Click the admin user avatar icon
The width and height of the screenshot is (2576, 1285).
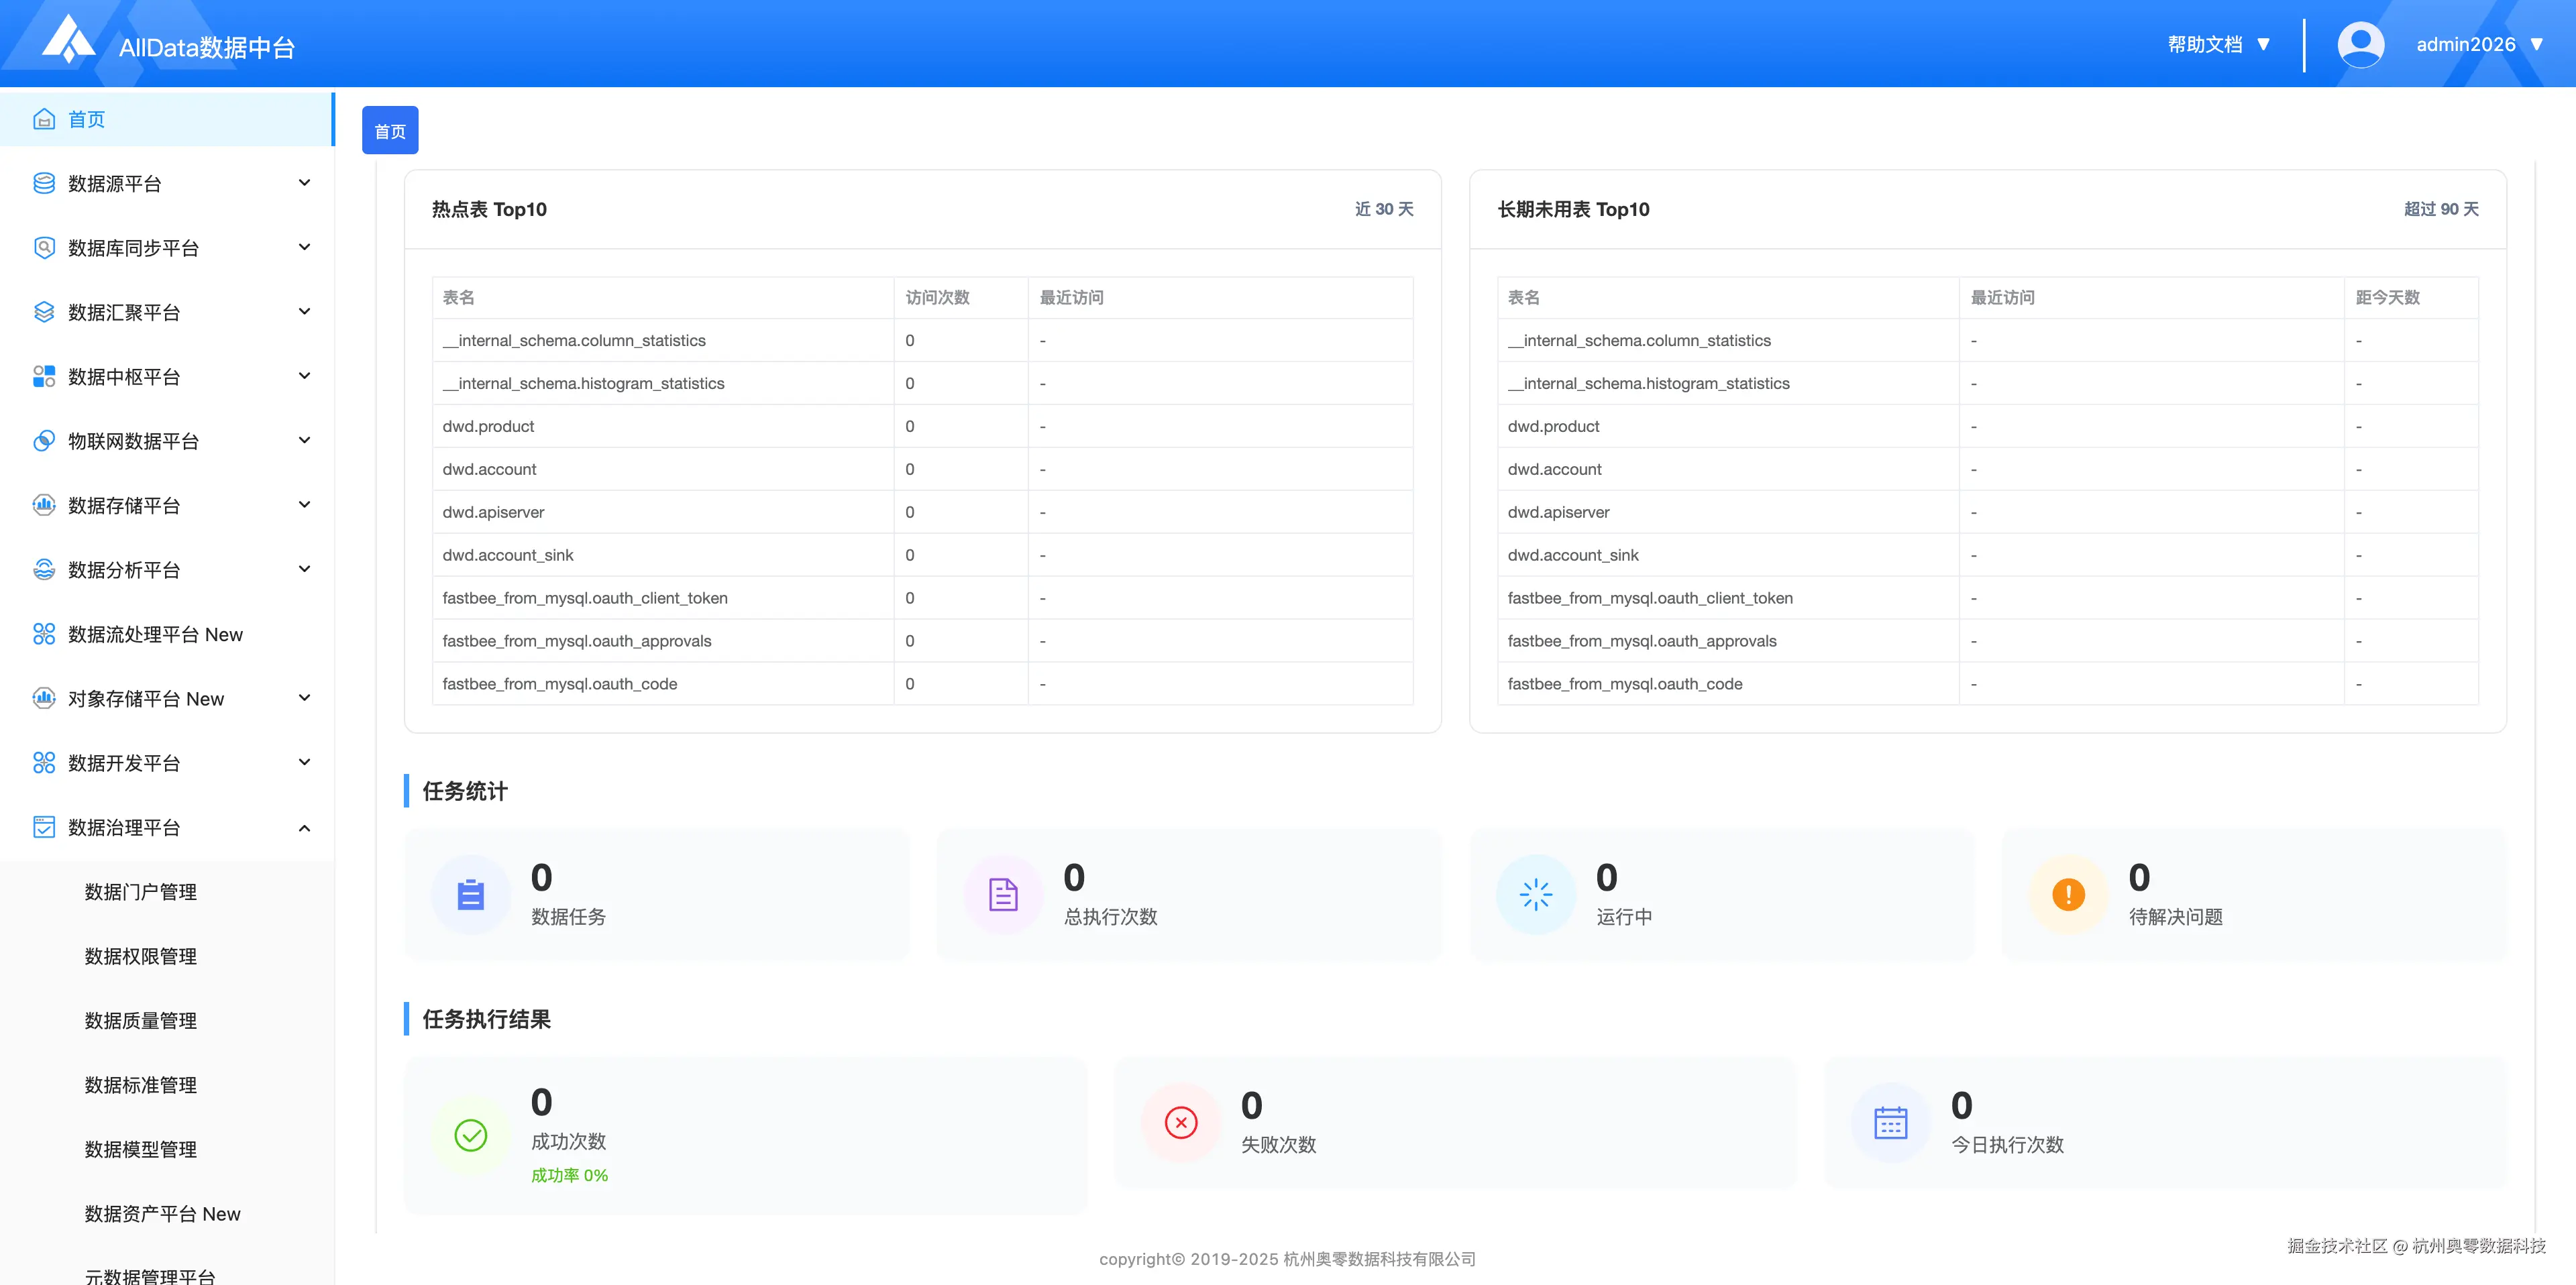2360,44
